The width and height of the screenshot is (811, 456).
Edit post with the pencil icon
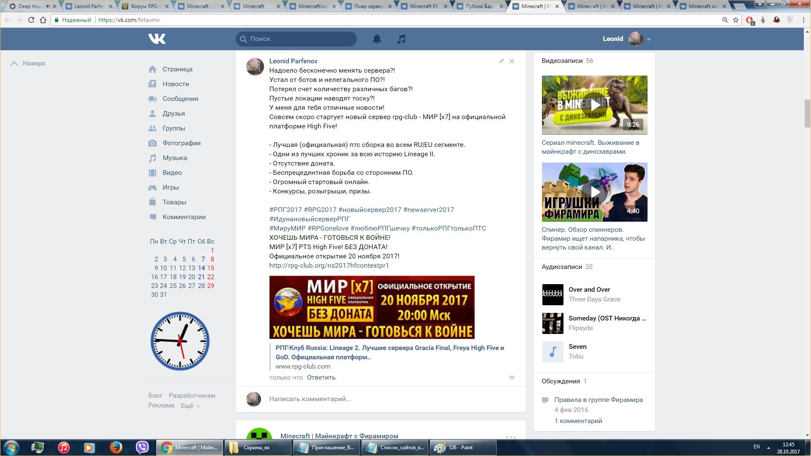[501, 61]
